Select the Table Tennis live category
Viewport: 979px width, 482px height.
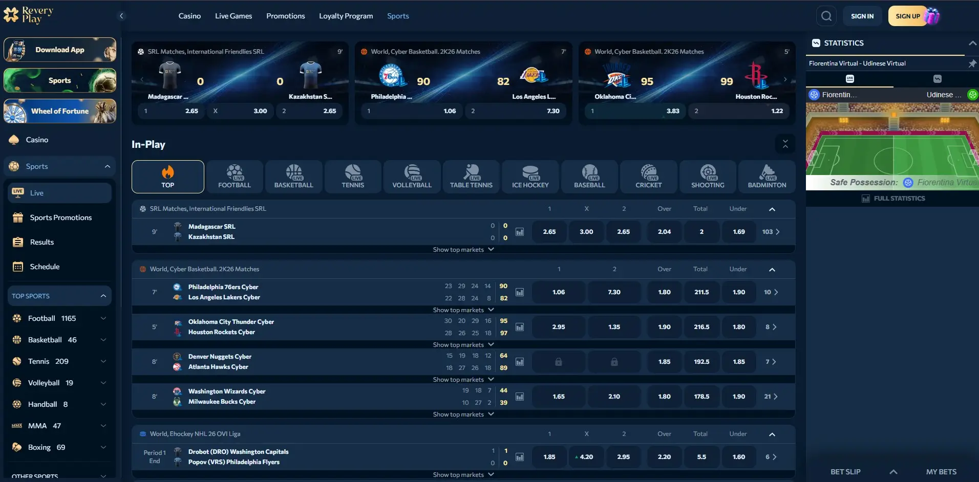pyautogui.click(x=471, y=177)
